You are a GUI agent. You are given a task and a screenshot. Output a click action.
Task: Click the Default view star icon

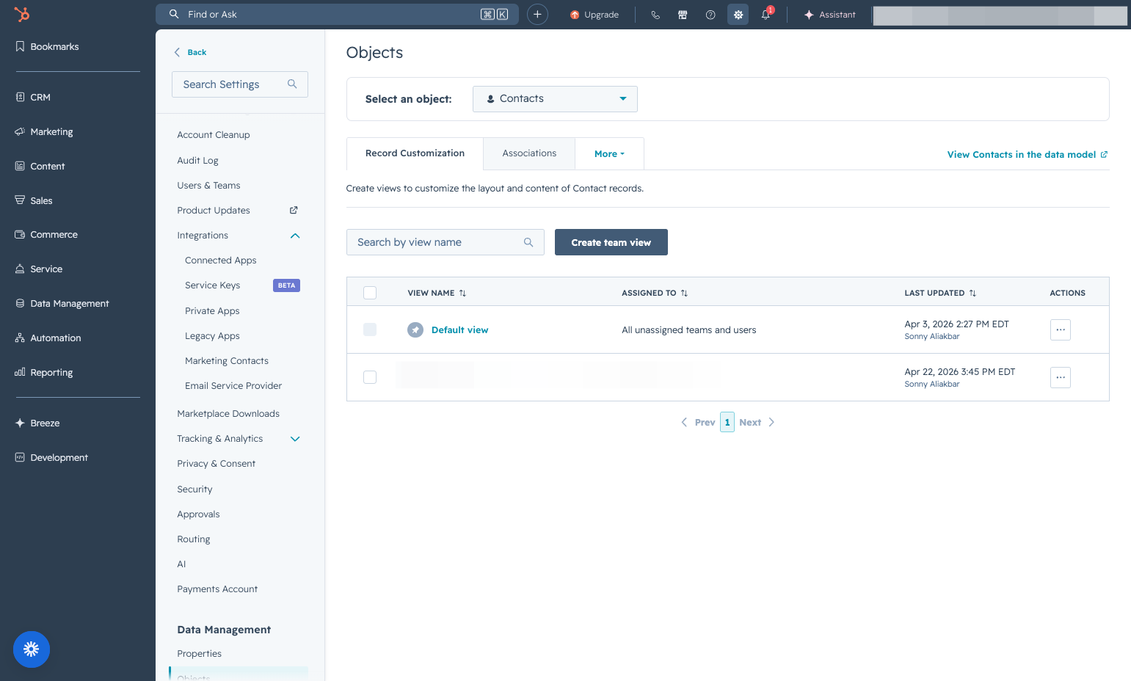[x=415, y=330]
